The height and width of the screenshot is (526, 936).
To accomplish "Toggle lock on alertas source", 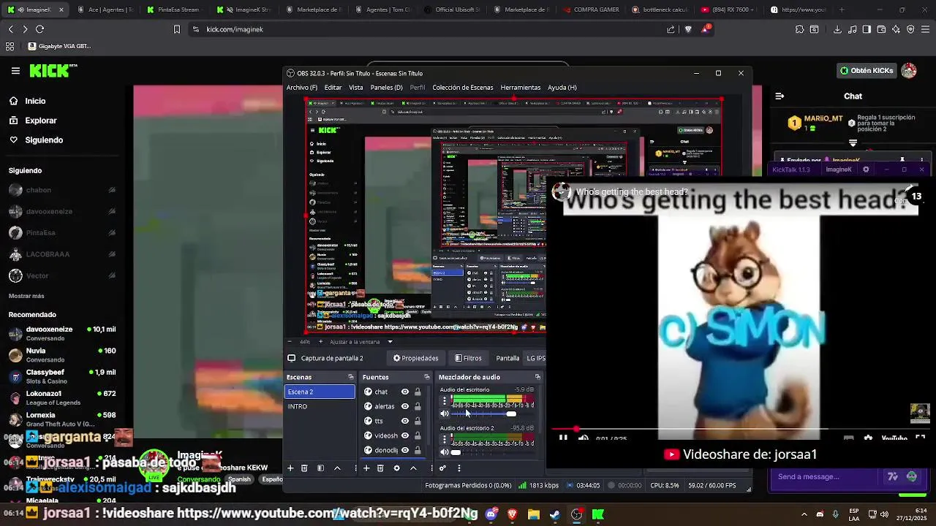I will tap(418, 406).
